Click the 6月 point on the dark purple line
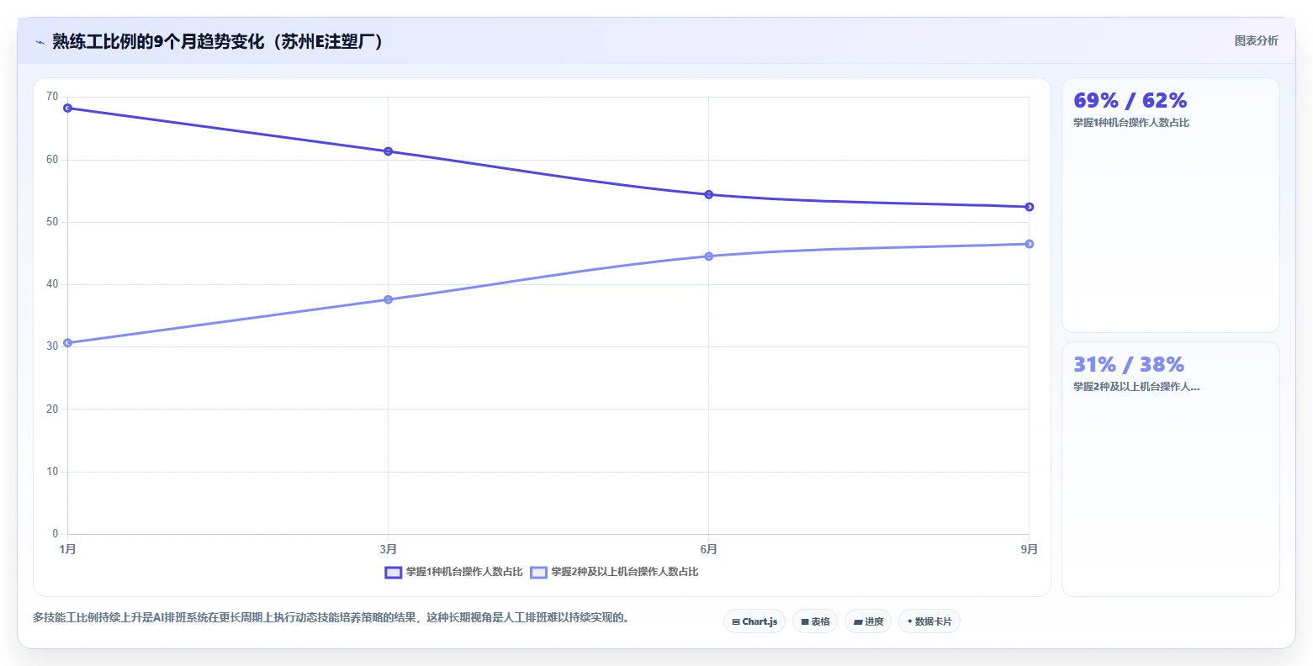 pyautogui.click(x=708, y=194)
